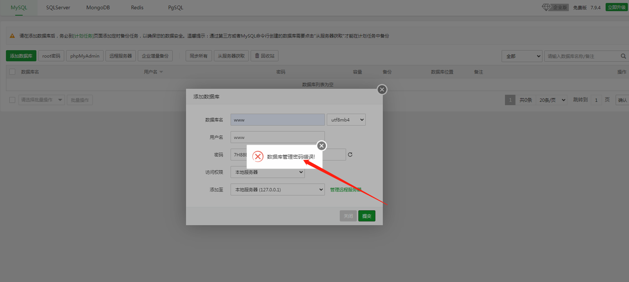The image size is (629, 282).
Task: Click the backup column header
Action: [387, 72]
